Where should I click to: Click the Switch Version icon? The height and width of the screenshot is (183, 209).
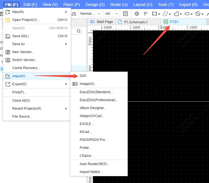point(8,60)
